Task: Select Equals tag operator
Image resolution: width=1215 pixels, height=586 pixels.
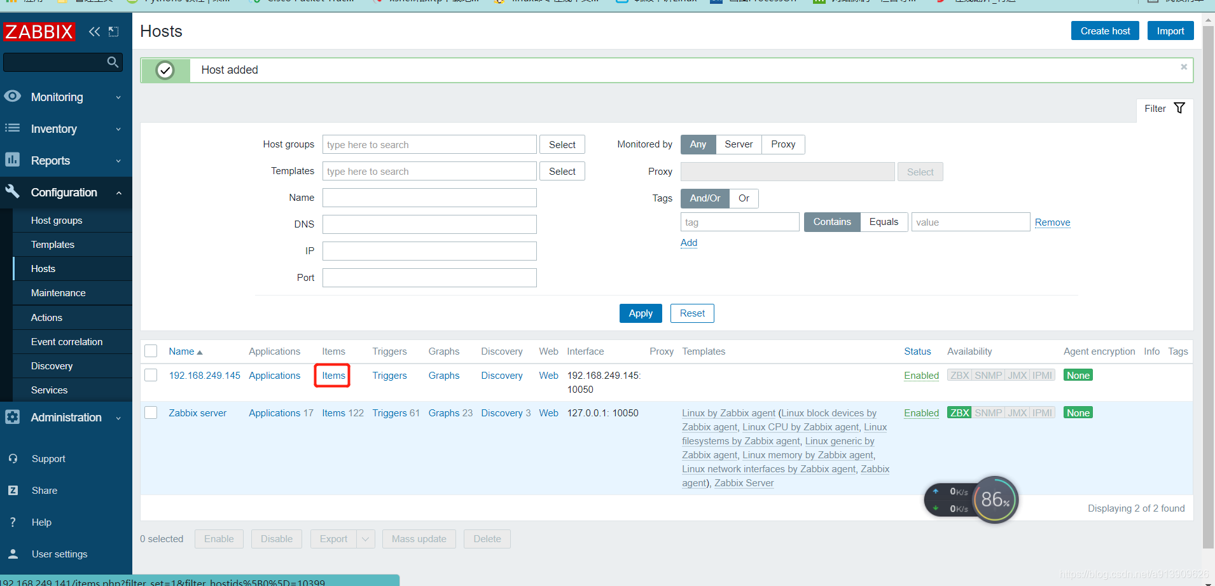Action: coord(884,222)
